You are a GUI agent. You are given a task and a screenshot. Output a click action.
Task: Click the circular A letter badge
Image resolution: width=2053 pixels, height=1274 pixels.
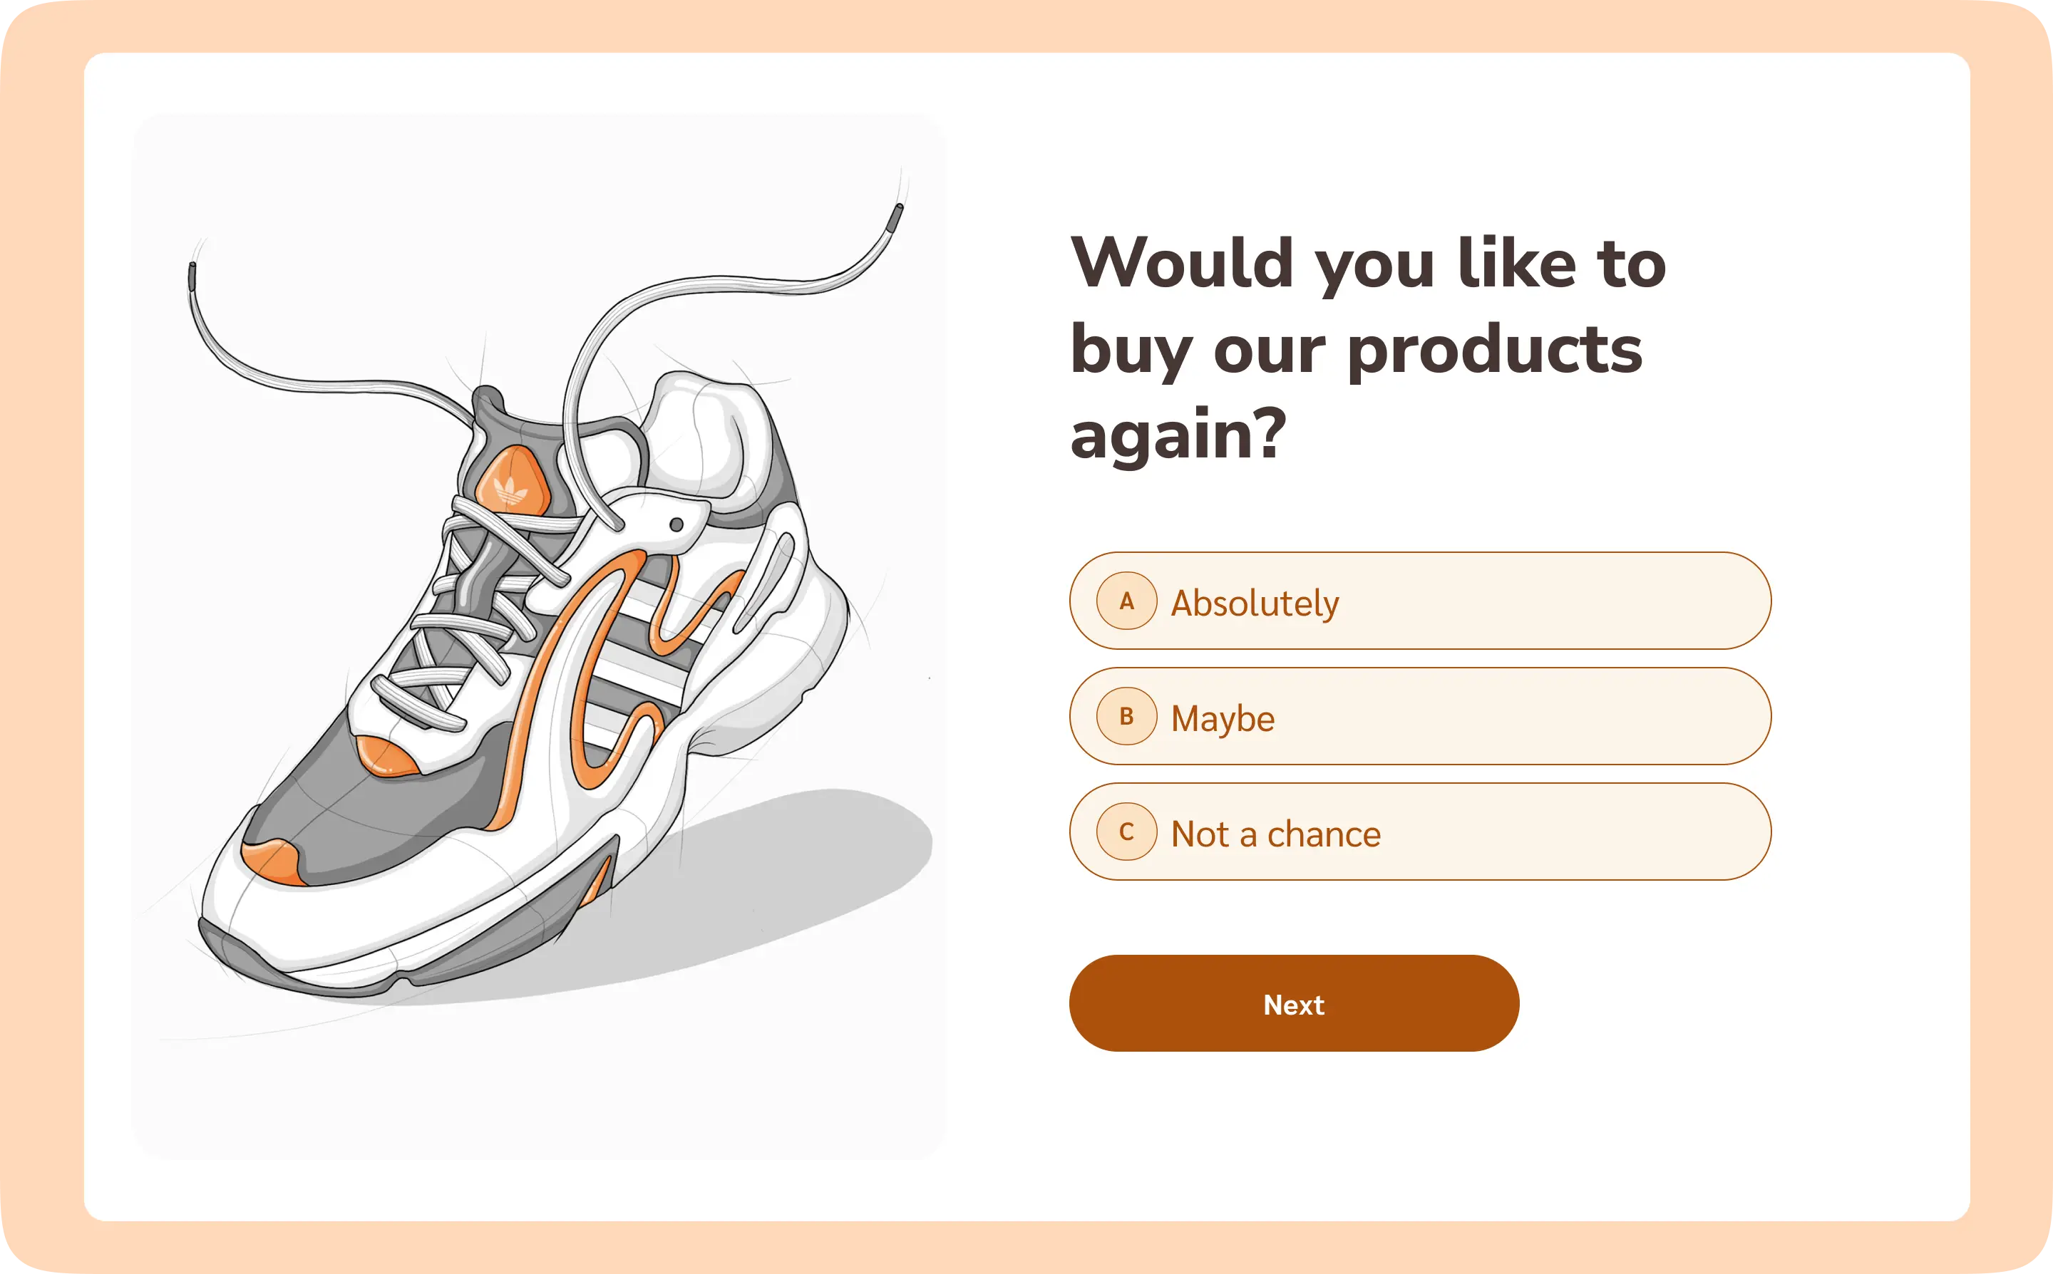click(x=1126, y=601)
